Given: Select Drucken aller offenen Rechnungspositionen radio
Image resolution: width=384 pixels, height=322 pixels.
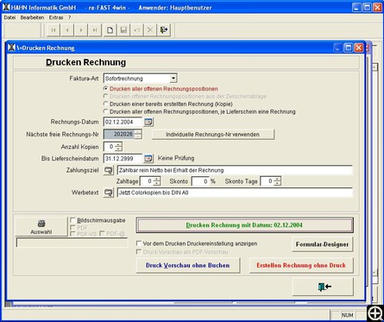Looking at the screenshot, I should [106, 89].
